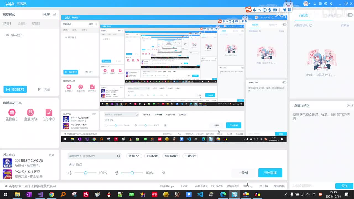Open the Windows Start menu

[x=6, y=195]
